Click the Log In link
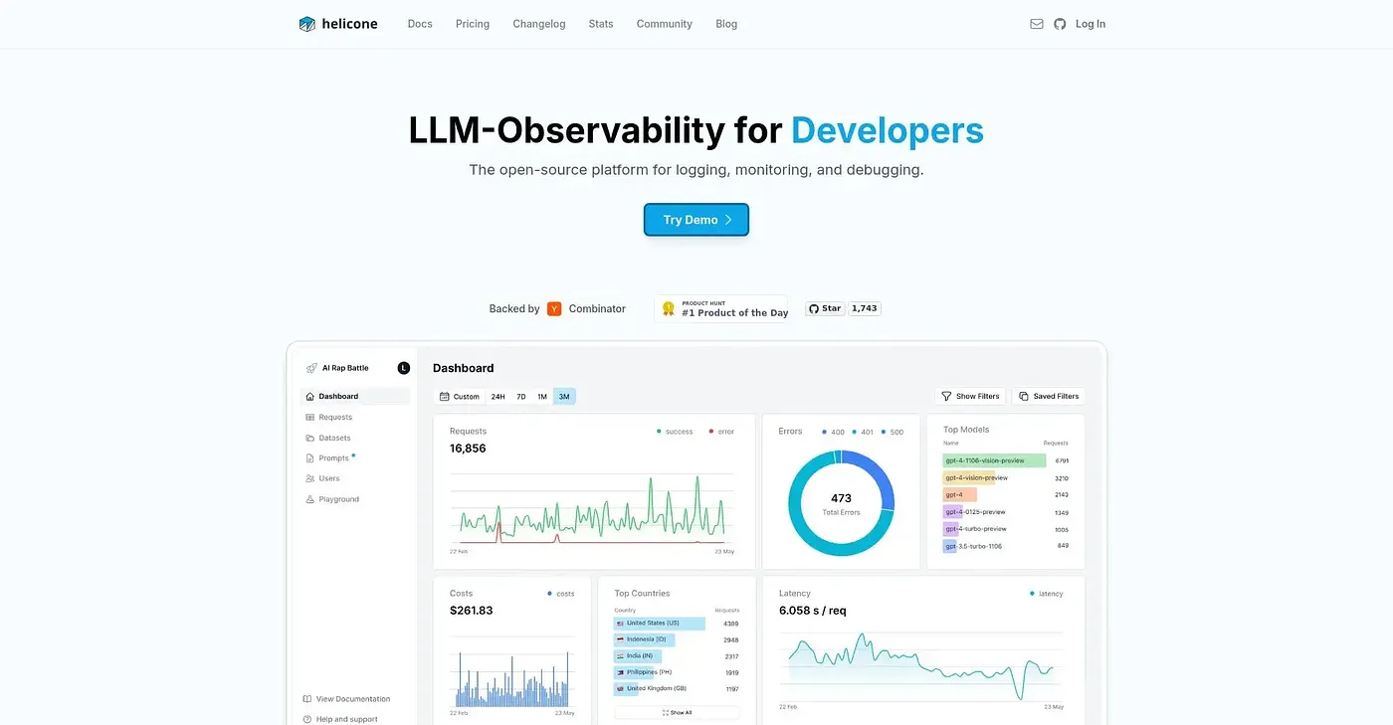The height and width of the screenshot is (725, 1393). point(1091,24)
